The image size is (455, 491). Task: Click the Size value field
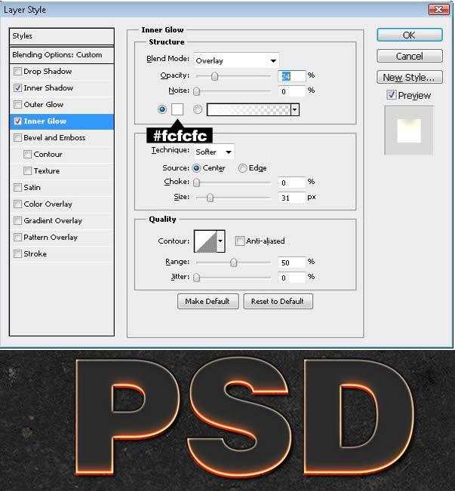[292, 198]
